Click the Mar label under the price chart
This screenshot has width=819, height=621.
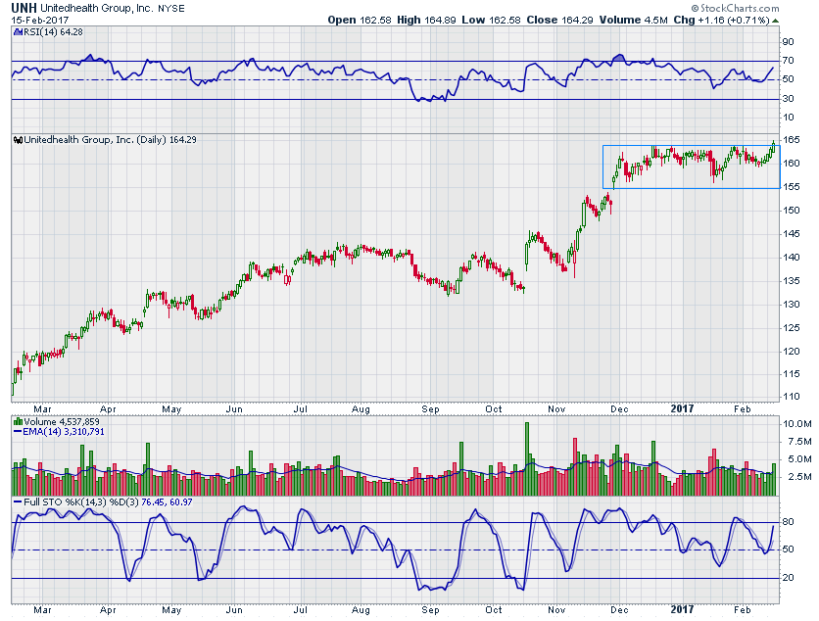[42, 409]
